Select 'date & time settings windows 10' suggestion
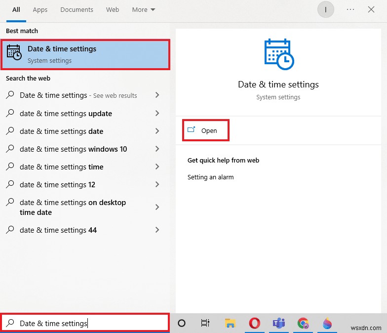Viewport: 387px width, 333px height. [x=73, y=149]
